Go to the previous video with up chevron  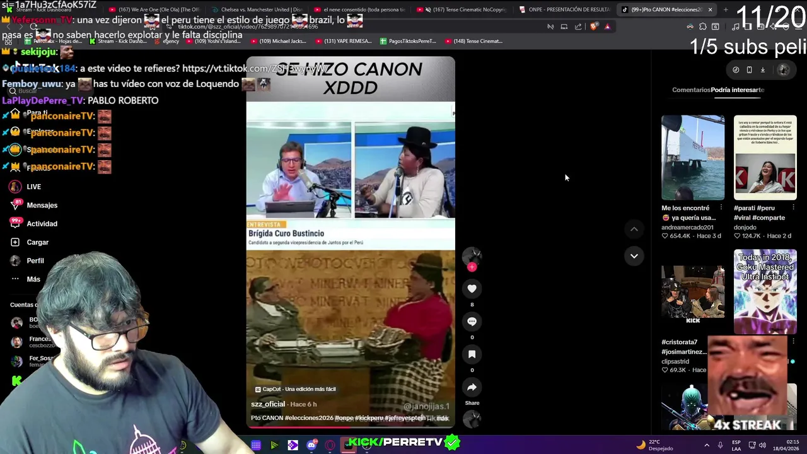click(634, 230)
